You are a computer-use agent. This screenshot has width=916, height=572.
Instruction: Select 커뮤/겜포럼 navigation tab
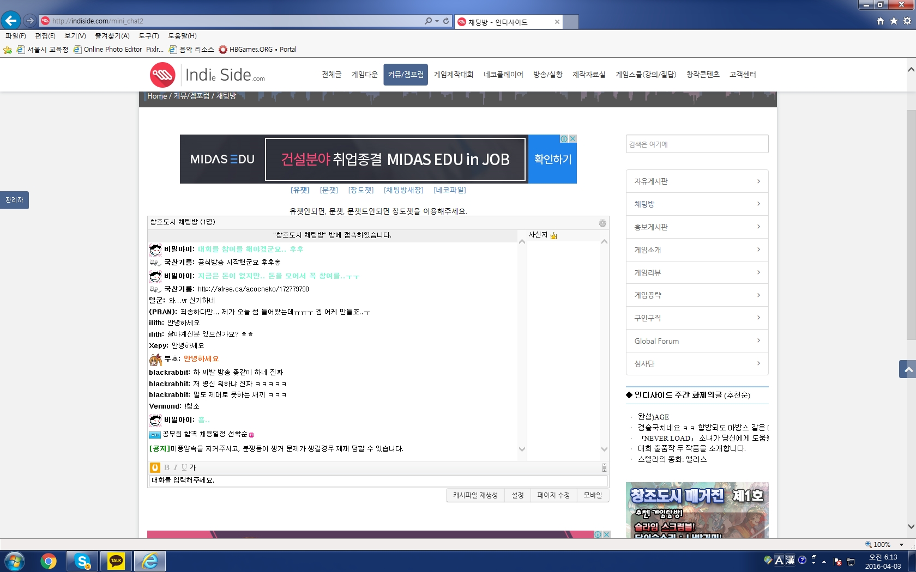[x=406, y=75]
